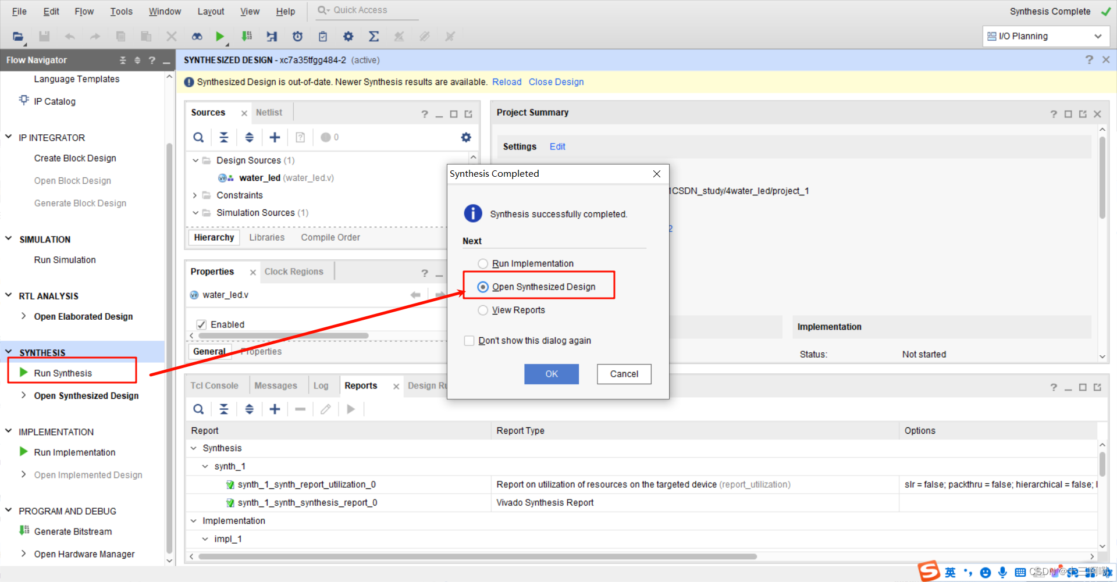
Task: Click Properties panel horizontal scrollbar
Action: [283, 335]
